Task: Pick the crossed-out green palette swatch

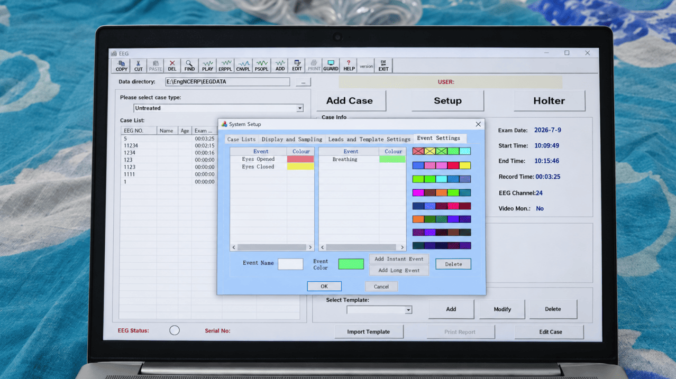Action: pyautogui.click(x=442, y=151)
